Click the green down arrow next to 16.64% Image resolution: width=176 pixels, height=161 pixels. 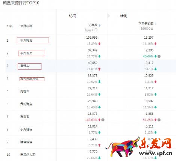pos(99,95)
